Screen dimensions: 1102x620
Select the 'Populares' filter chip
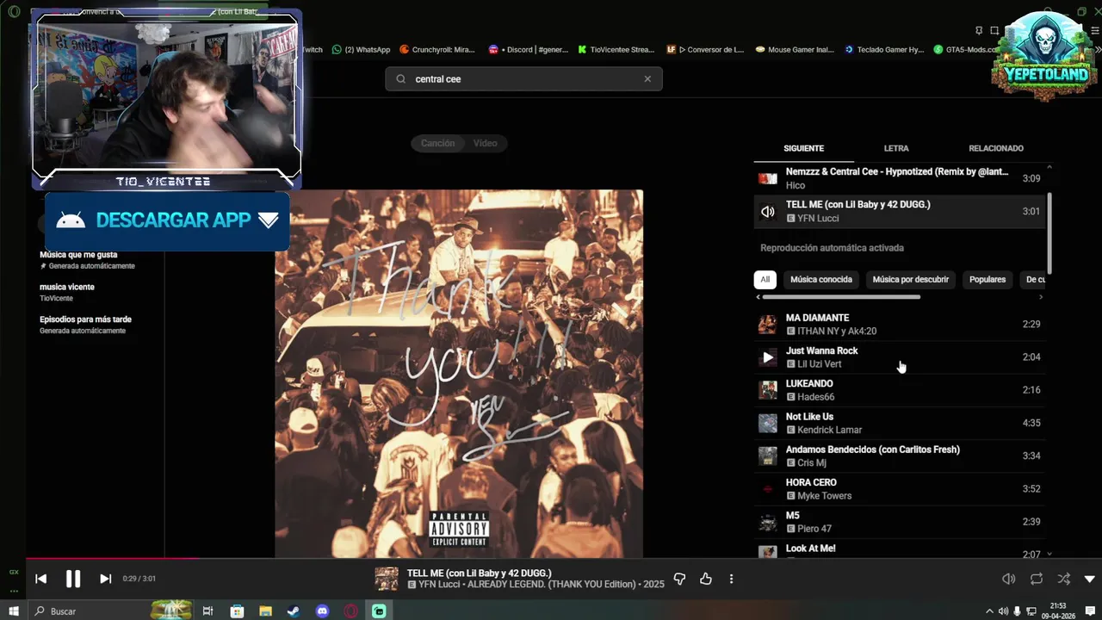pyautogui.click(x=987, y=279)
